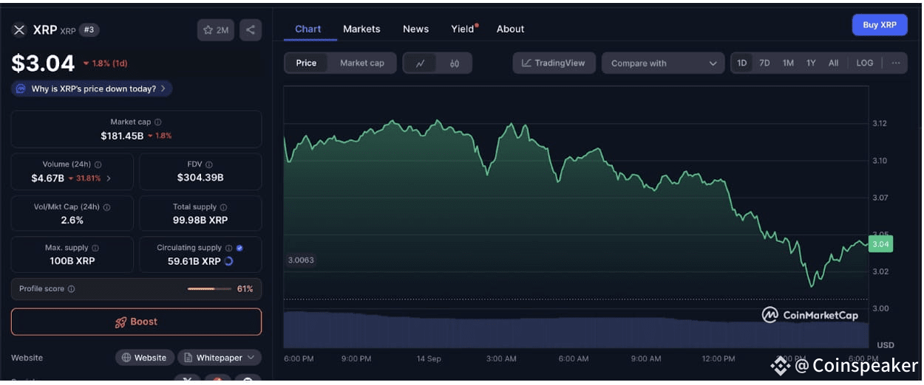
Task: Click the Profile score progress bar
Action: 210,289
